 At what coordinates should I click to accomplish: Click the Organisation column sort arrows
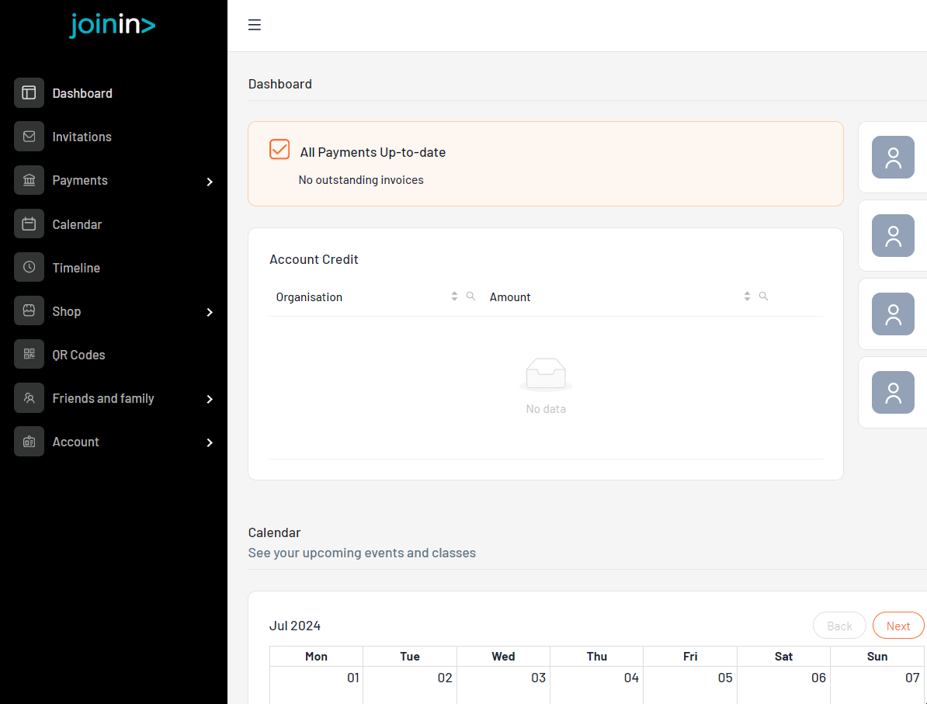pos(454,296)
